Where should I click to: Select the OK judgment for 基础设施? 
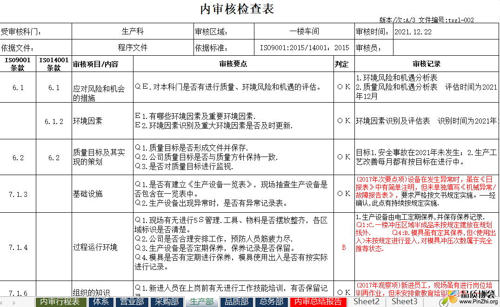[344, 194]
